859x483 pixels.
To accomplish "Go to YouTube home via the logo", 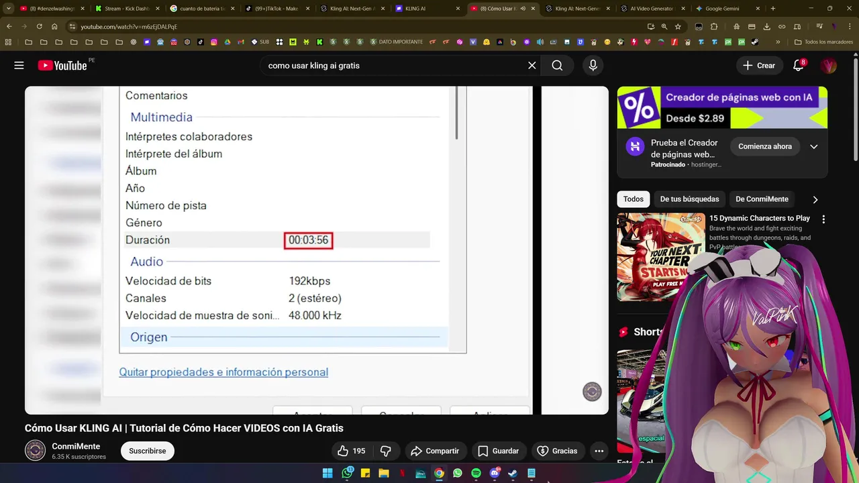I will pos(62,65).
